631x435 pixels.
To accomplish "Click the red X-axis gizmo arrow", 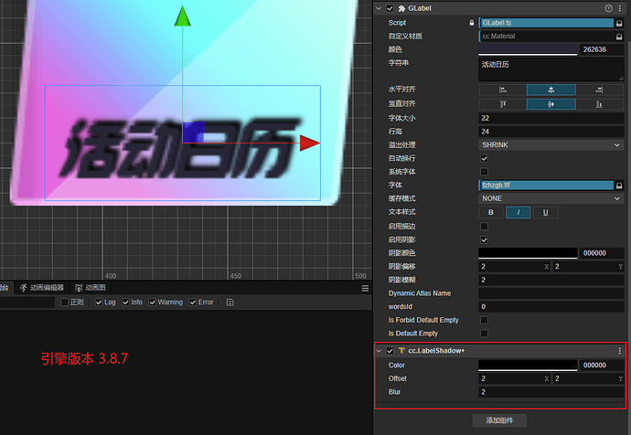I will [310, 143].
